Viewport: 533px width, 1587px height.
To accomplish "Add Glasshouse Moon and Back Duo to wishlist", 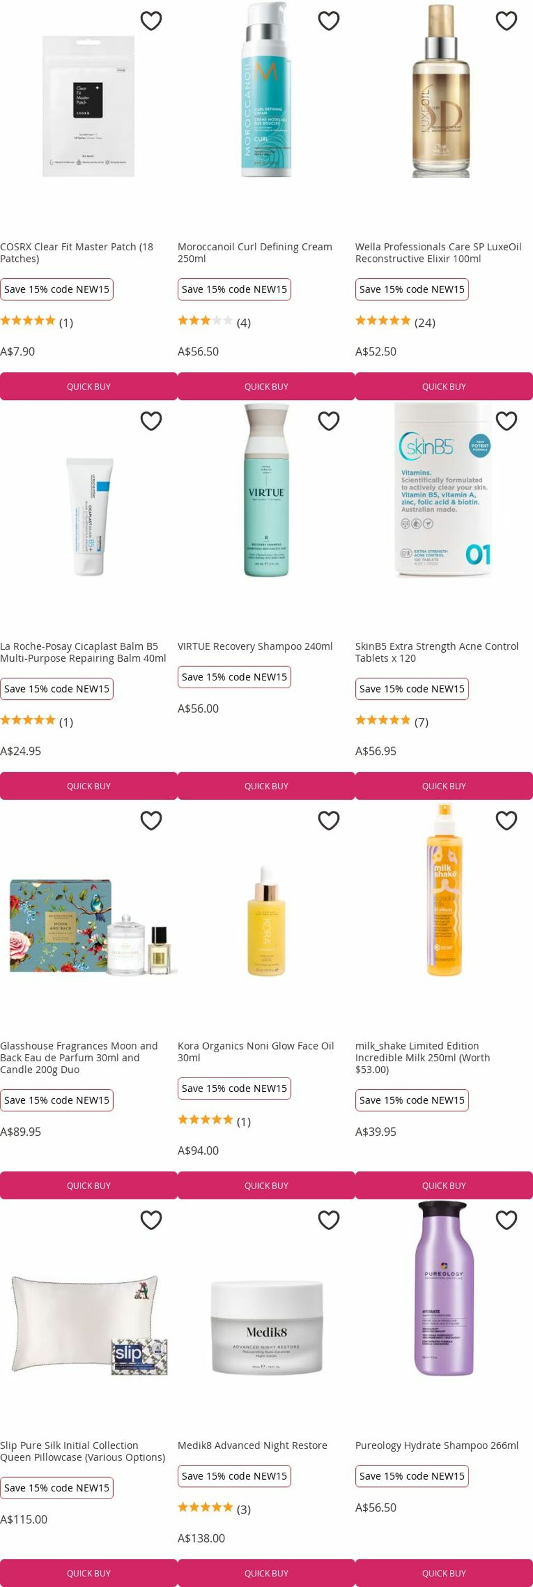I will click(x=151, y=820).
